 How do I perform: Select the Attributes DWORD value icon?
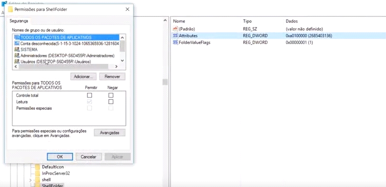point(175,36)
